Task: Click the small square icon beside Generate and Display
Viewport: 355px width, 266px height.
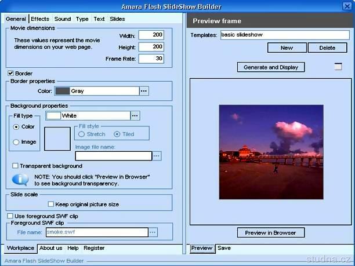Action: [x=338, y=67]
